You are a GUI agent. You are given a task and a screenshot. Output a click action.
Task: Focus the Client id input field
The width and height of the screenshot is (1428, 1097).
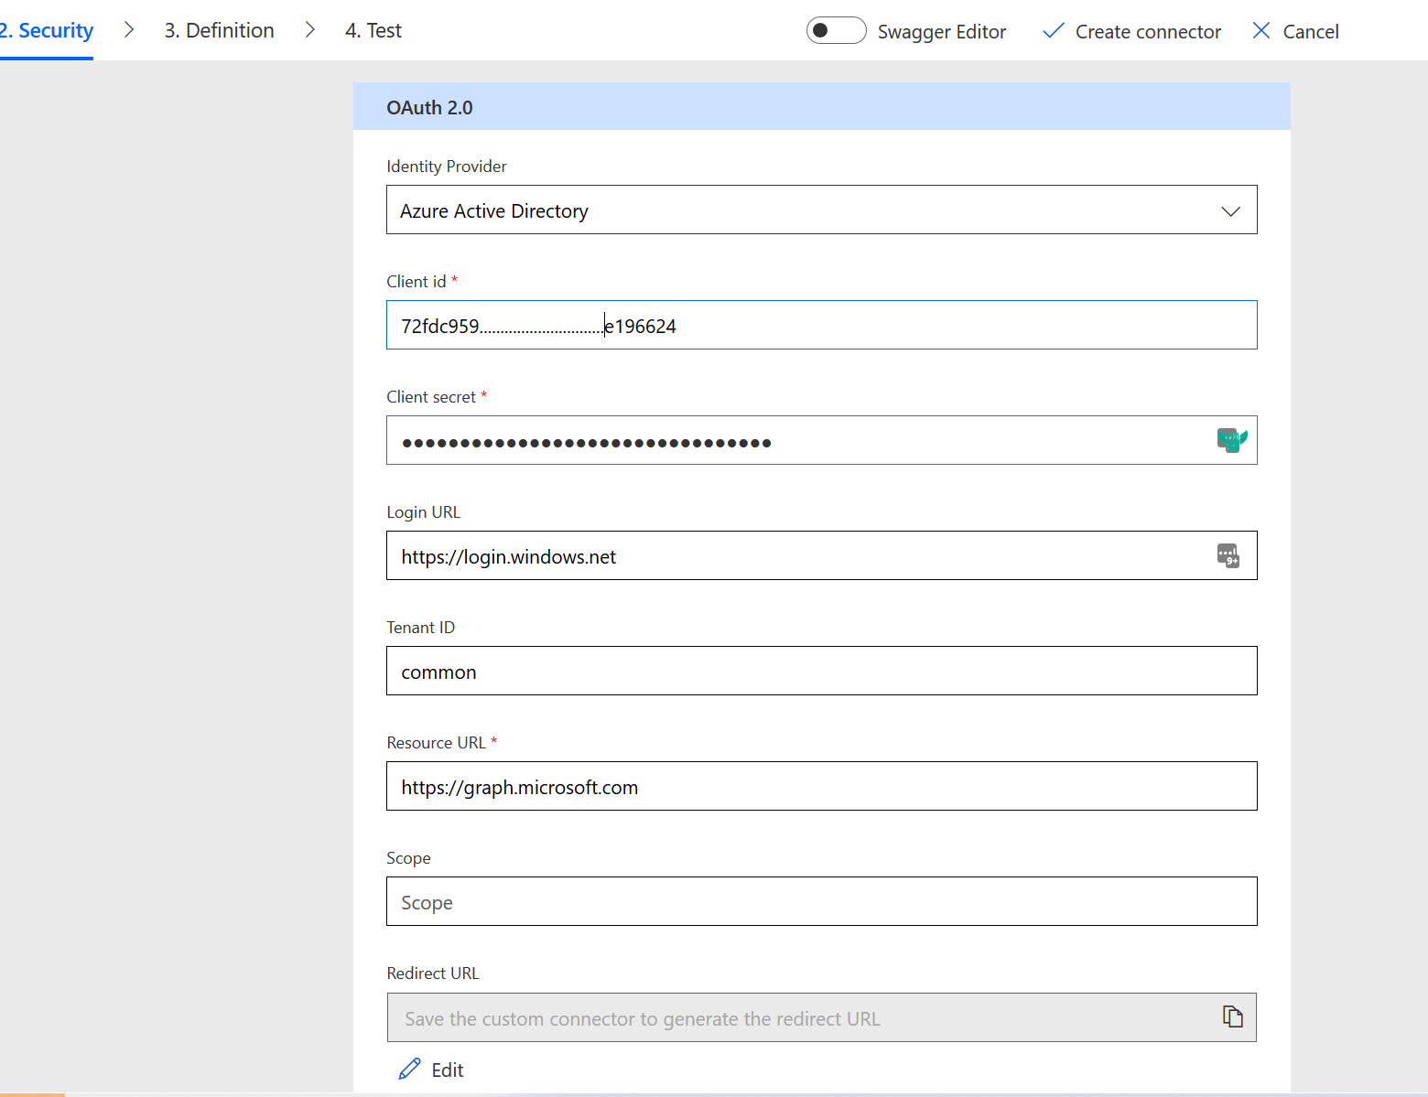coord(915,326)
